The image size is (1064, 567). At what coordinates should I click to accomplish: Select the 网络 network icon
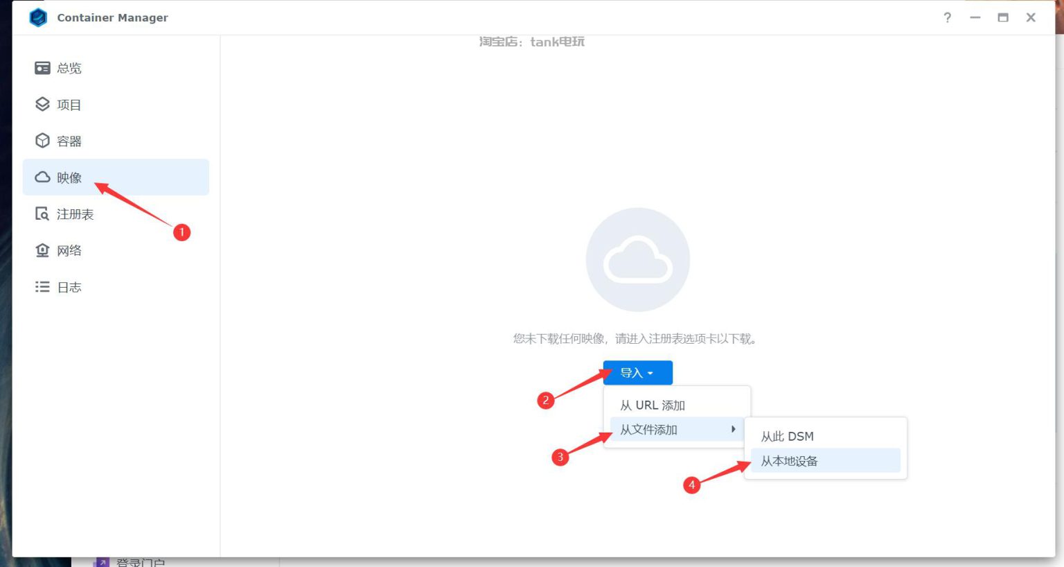pos(42,250)
